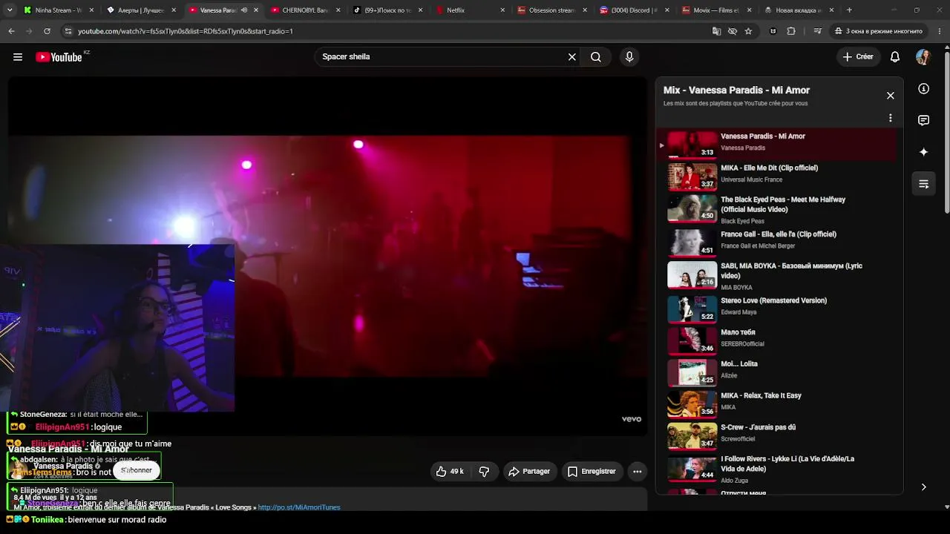Select 'S-Crew - J'aurais pas dû'
Viewport: 950px width, 534px height.
click(x=776, y=435)
